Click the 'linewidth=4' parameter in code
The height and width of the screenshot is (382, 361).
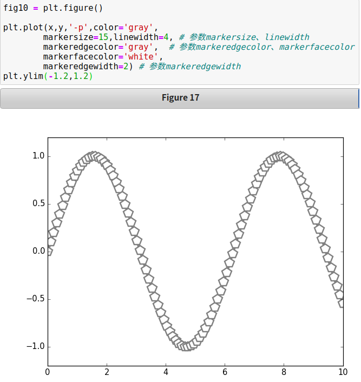point(141,37)
